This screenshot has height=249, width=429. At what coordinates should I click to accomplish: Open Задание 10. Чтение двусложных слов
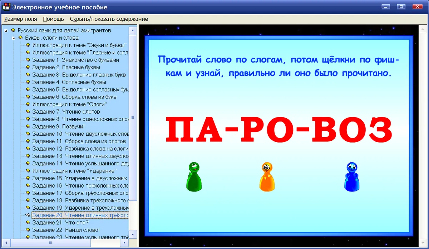pyautogui.click(x=80, y=134)
